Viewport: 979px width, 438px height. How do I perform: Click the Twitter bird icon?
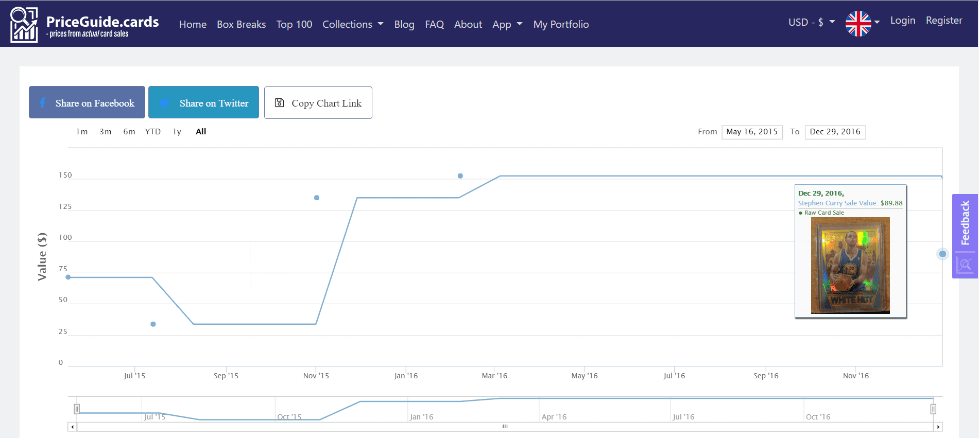164,103
